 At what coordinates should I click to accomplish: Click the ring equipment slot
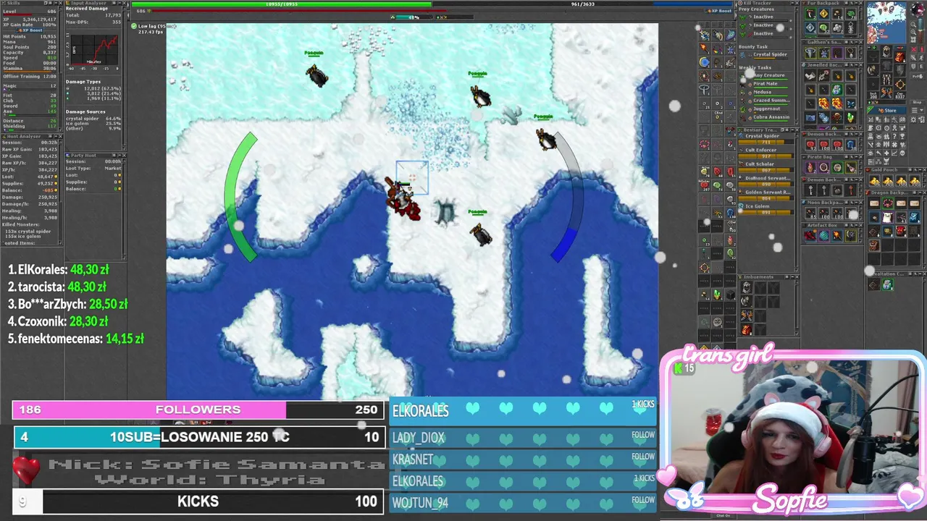click(873, 85)
